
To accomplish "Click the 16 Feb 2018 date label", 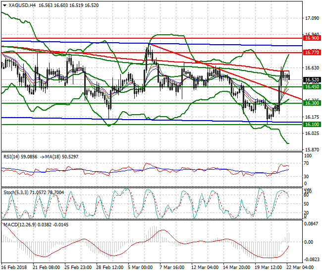I will pyautogui.click(x=16, y=267).
